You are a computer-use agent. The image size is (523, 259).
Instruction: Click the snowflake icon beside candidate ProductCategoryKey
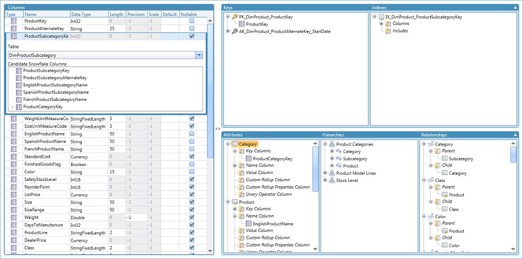pos(19,107)
